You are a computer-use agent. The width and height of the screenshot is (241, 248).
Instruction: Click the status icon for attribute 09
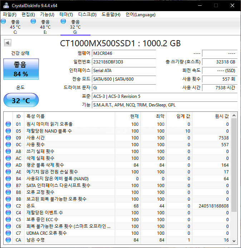(x=8, y=138)
